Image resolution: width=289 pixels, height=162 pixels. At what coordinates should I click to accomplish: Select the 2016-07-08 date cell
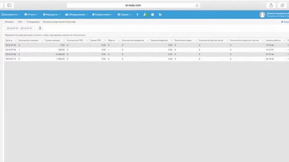[x=11, y=54]
